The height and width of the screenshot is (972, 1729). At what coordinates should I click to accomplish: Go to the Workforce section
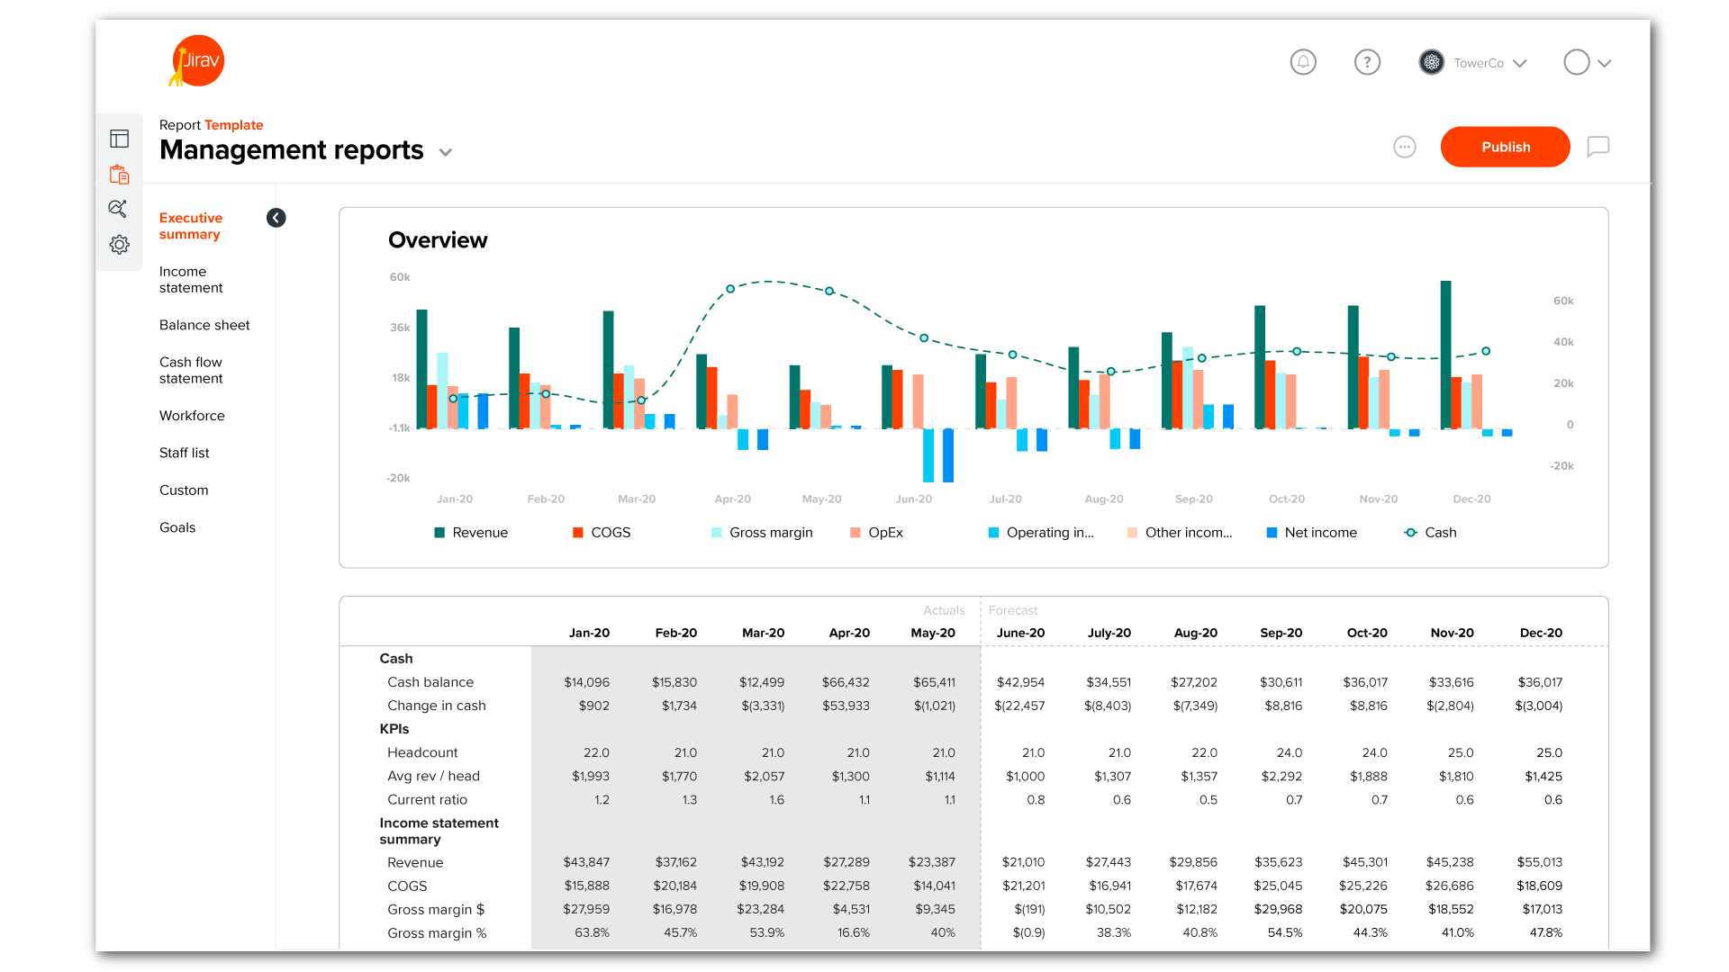(192, 416)
